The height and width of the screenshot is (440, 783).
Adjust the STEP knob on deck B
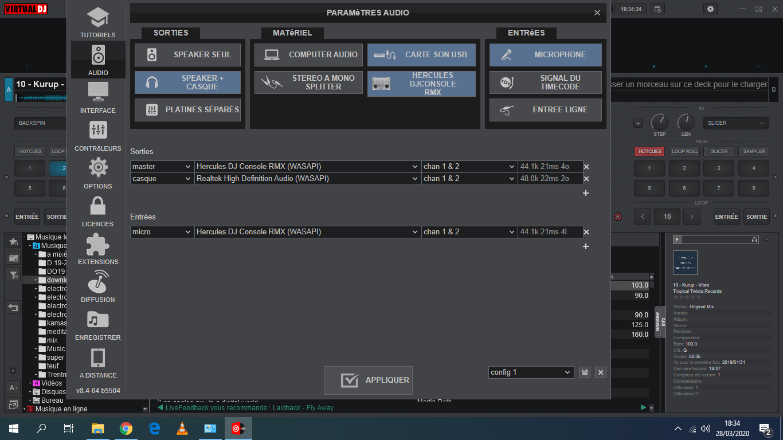[660, 122]
